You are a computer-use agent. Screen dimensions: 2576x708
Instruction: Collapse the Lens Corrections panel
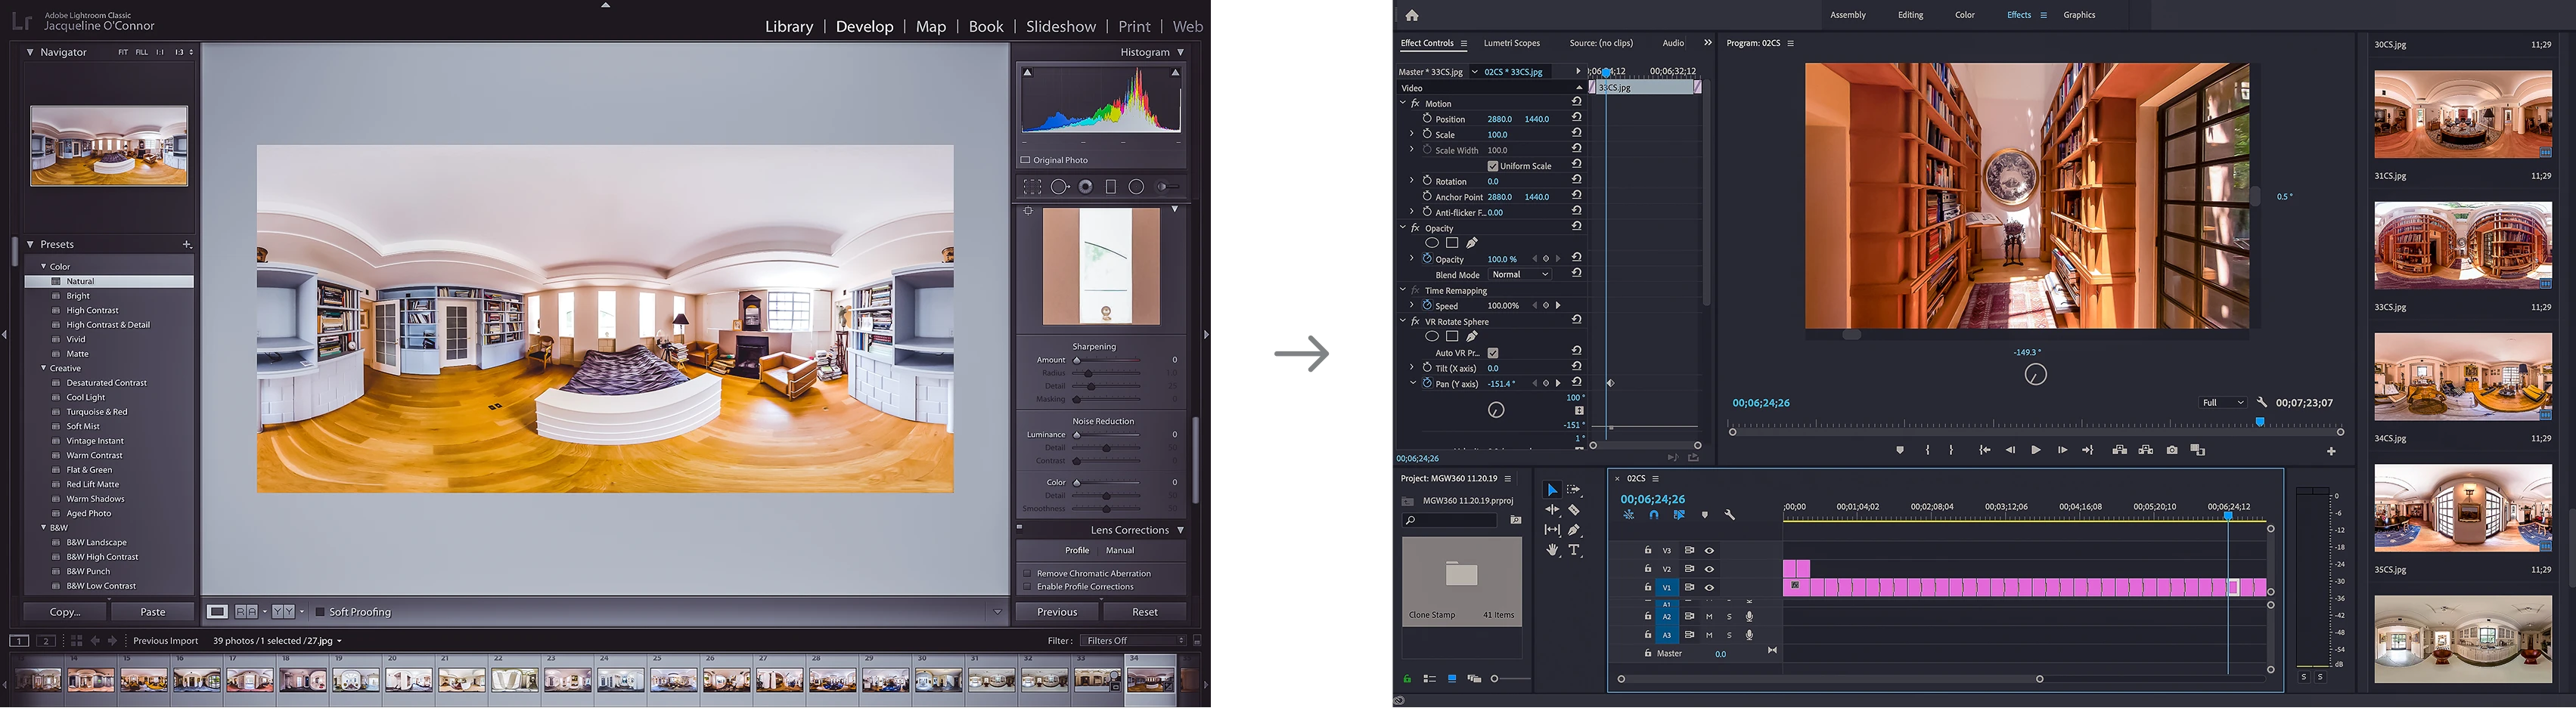click(x=1181, y=530)
